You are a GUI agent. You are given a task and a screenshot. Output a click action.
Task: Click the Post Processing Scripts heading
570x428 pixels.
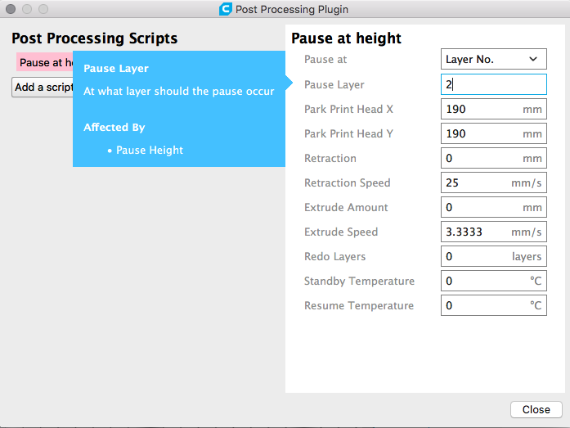point(94,38)
